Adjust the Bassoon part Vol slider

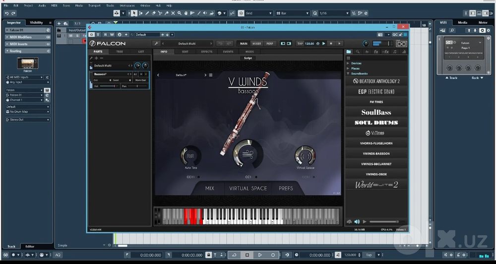(x=109, y=86)
